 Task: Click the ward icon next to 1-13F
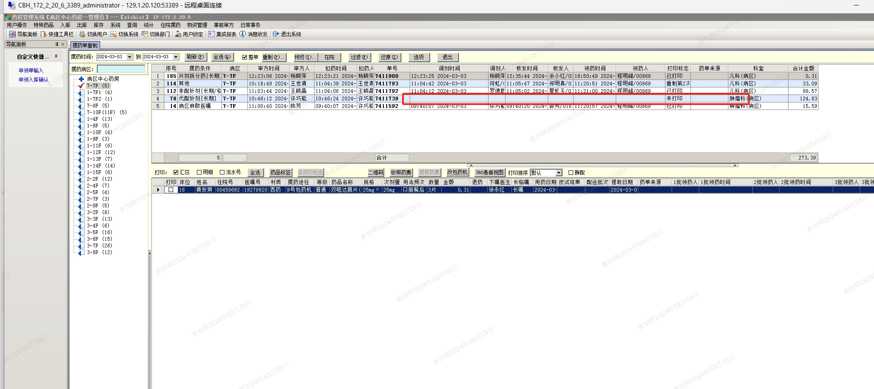click(x=81, y=159)
